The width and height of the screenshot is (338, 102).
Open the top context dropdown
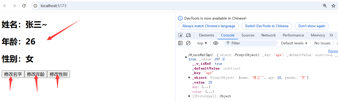(x=202, y=43)
